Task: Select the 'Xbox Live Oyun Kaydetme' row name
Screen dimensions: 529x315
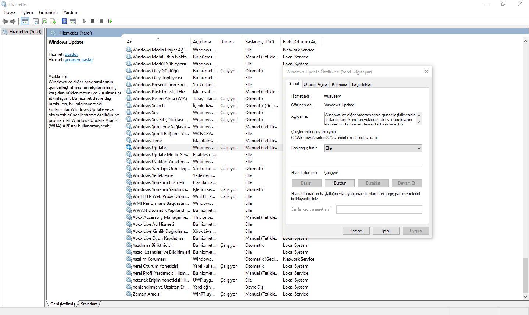Action: [x=158, y=238]
